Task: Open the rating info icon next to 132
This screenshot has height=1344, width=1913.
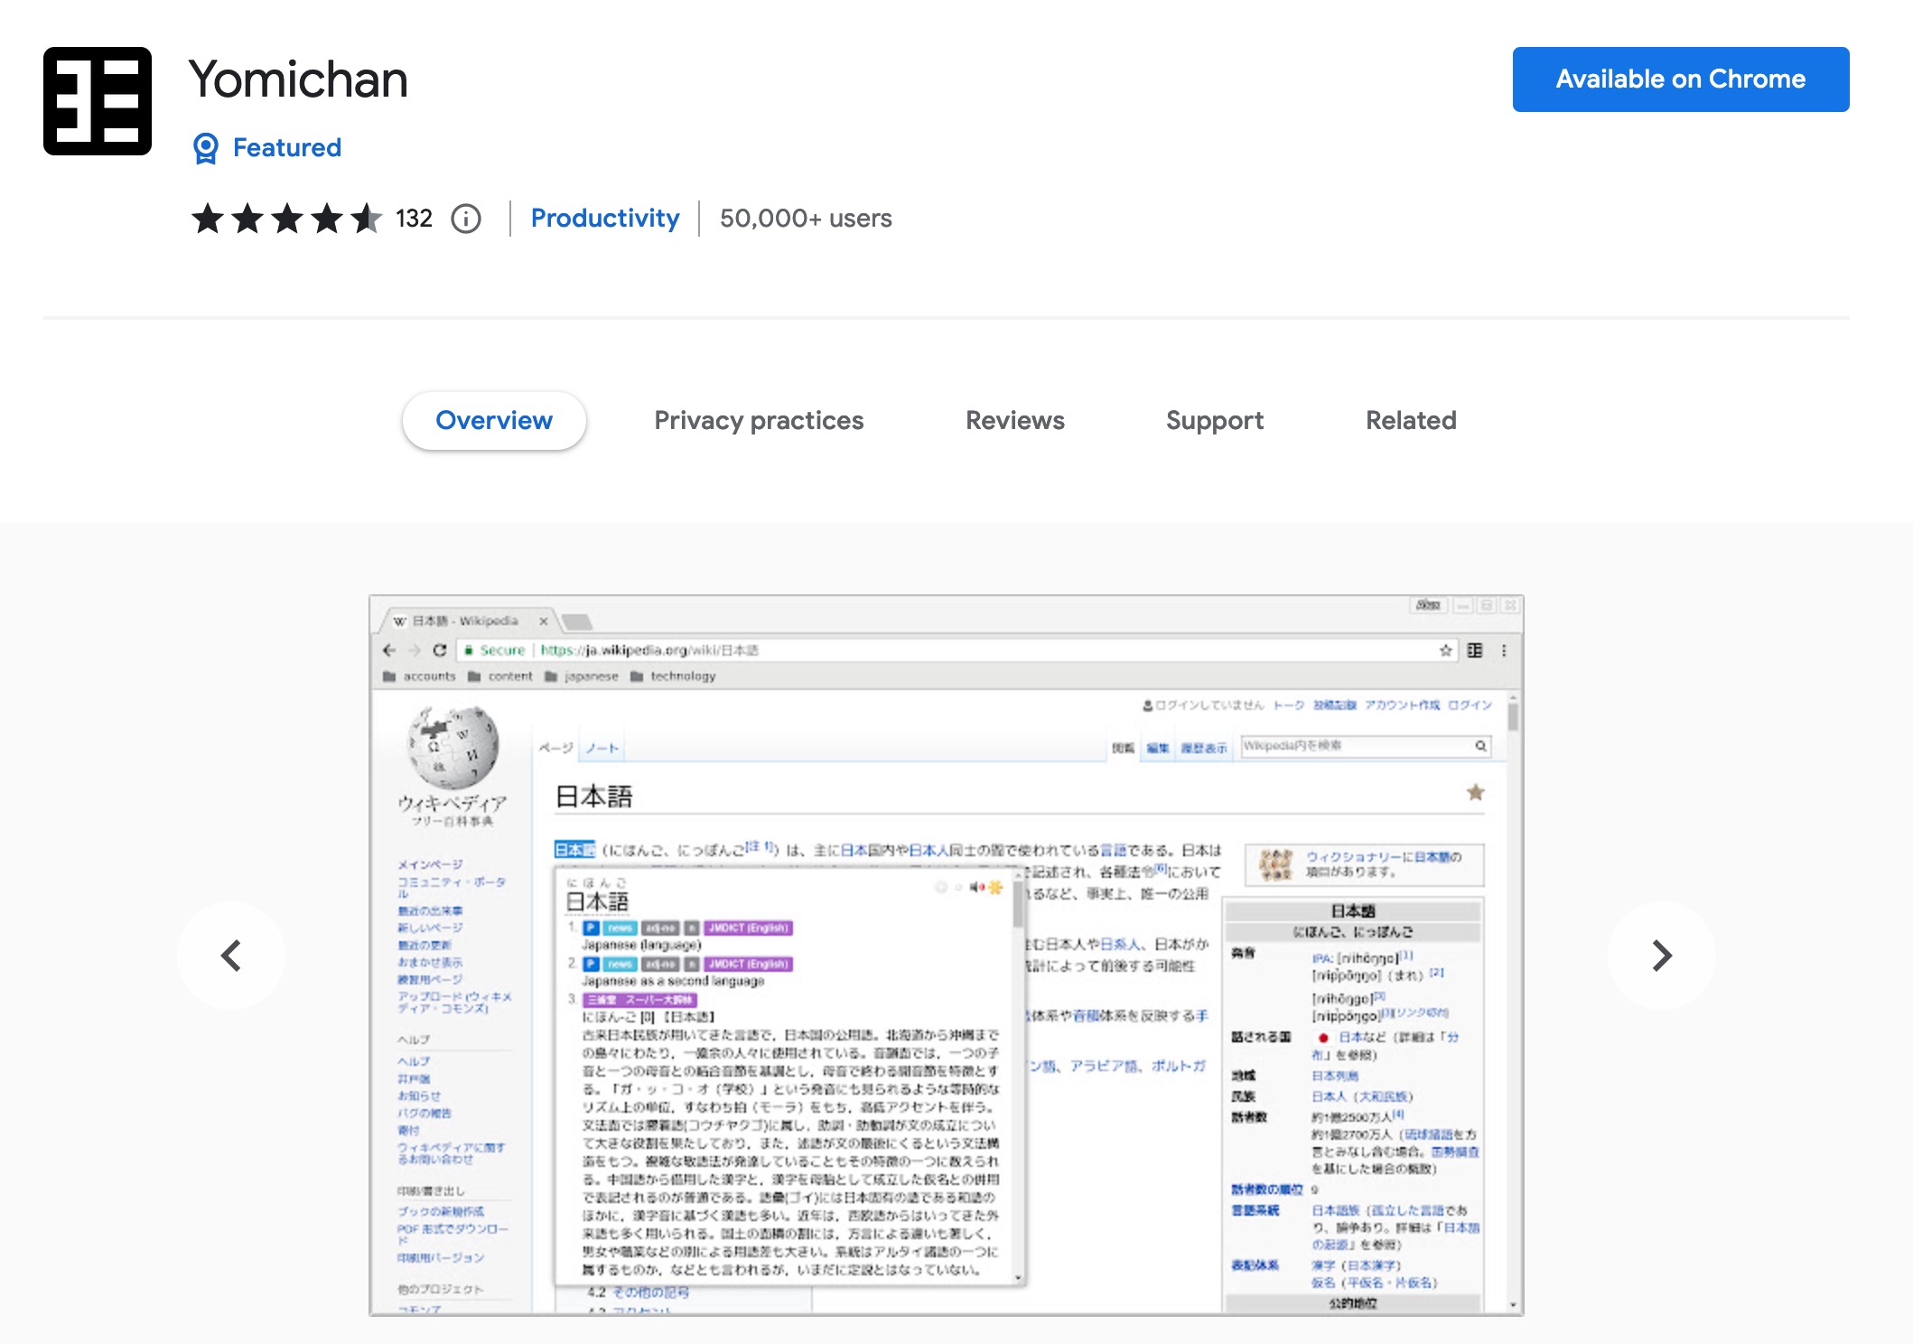Action: click(466, 219)
